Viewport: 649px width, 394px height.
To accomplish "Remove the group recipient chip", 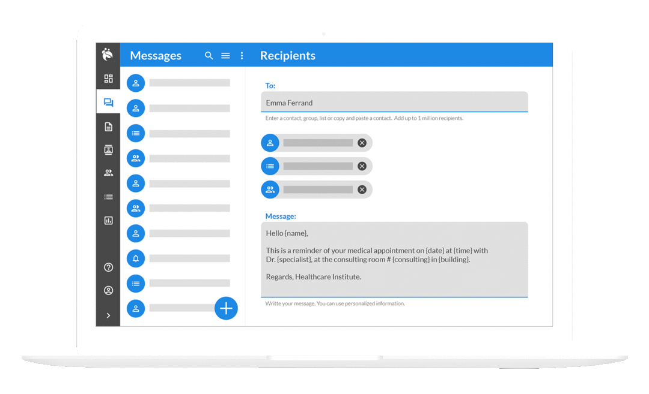I will pyautogui.click(x=362, y=189).
